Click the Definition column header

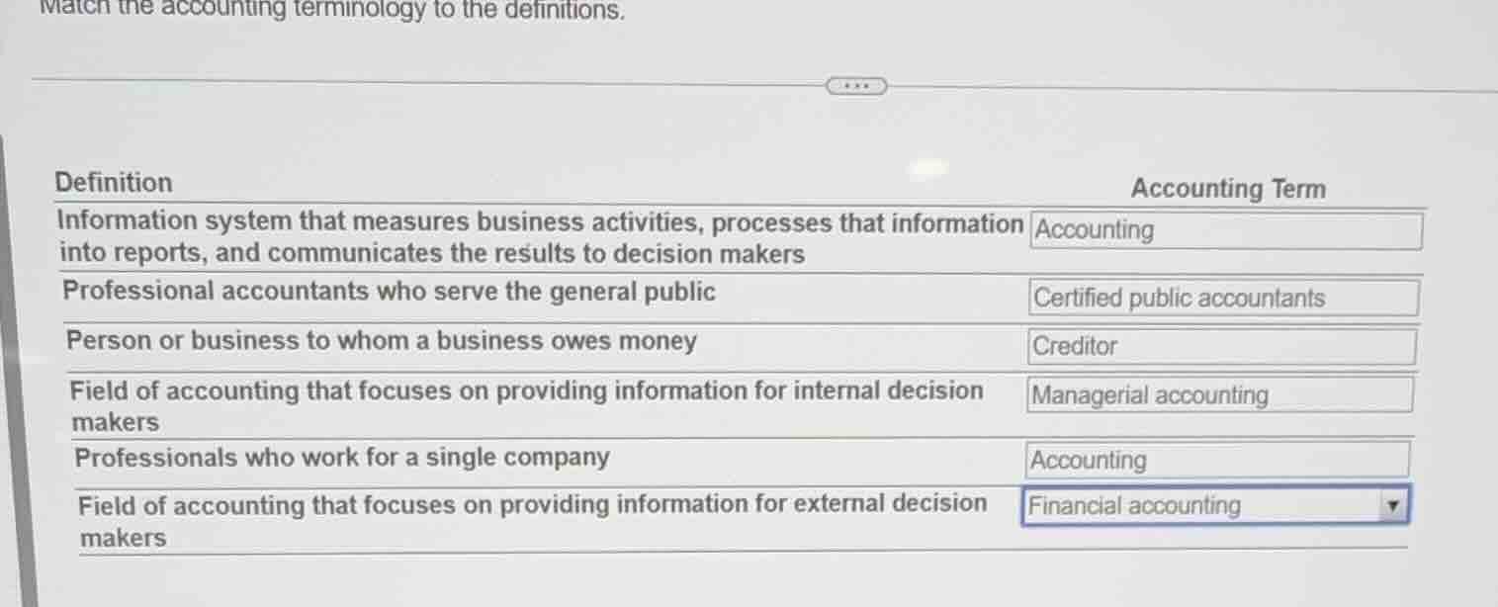(x=114, y=182)
